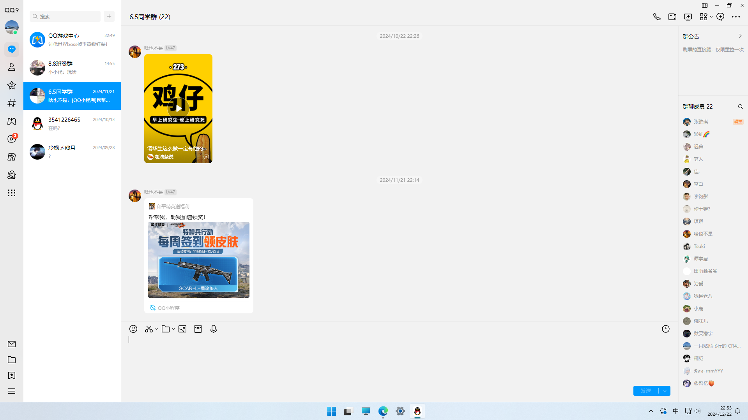Click your profile avatar in sidebar
748x420 pixels.
[x=12, y=27]
